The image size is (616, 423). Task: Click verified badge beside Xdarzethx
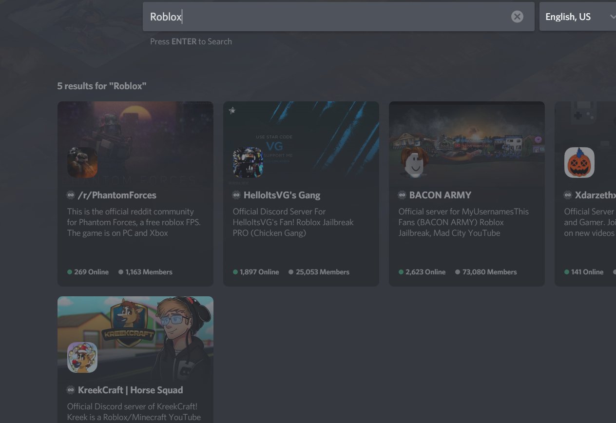point(568,195)
